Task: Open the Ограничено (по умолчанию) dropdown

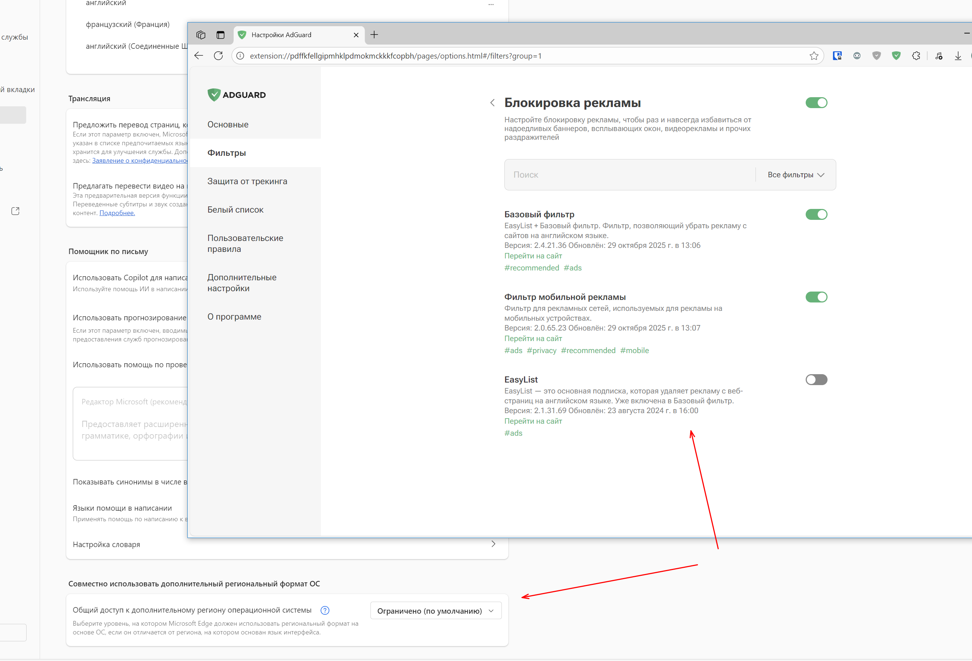Action: coord(435,611)
